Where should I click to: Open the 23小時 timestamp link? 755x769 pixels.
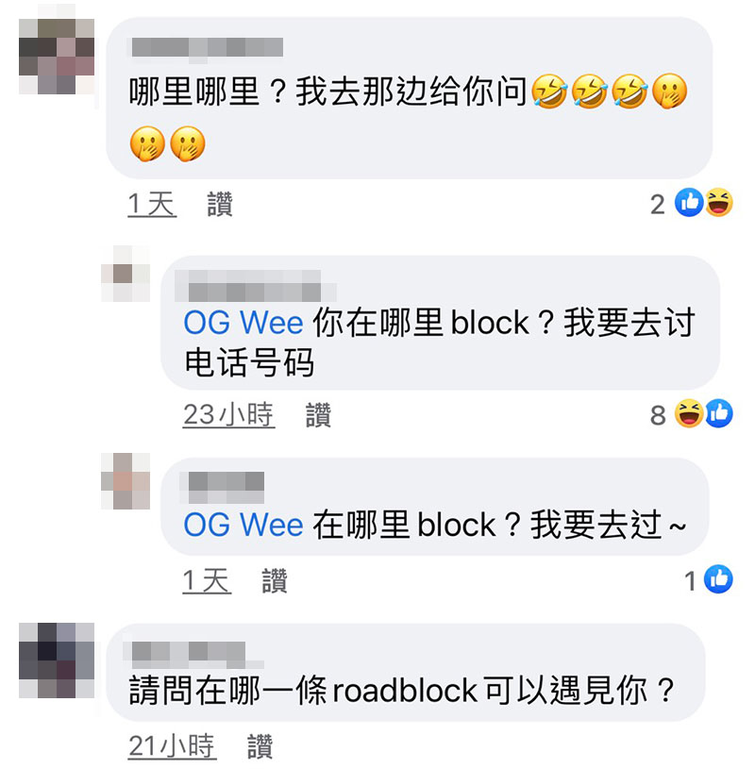tap(228, 415)
